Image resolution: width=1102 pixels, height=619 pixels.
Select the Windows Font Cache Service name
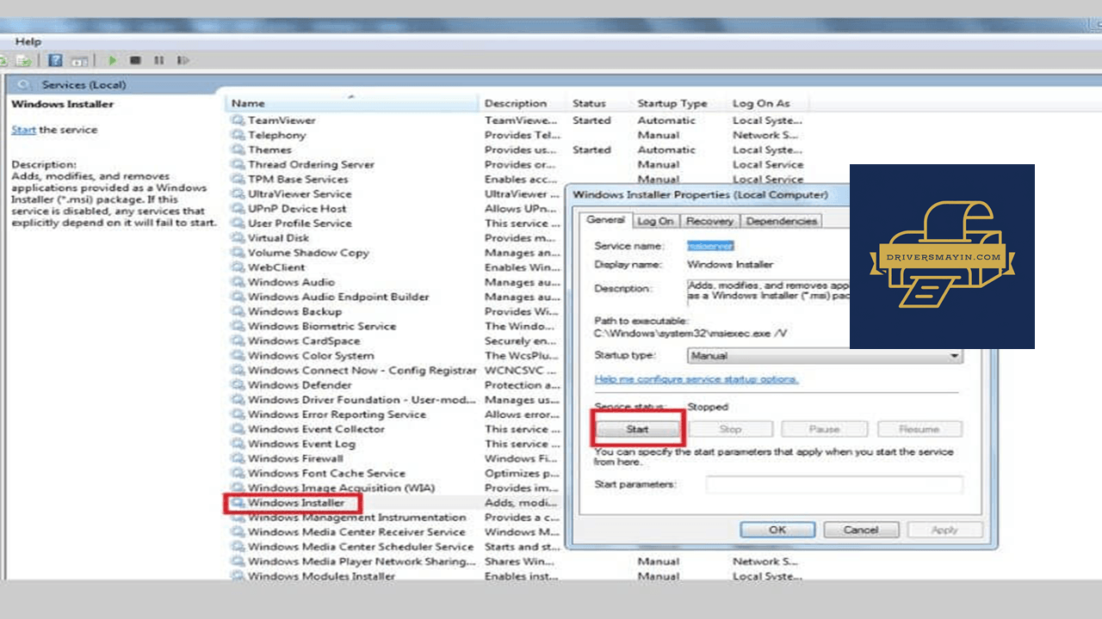coord(326,473)
